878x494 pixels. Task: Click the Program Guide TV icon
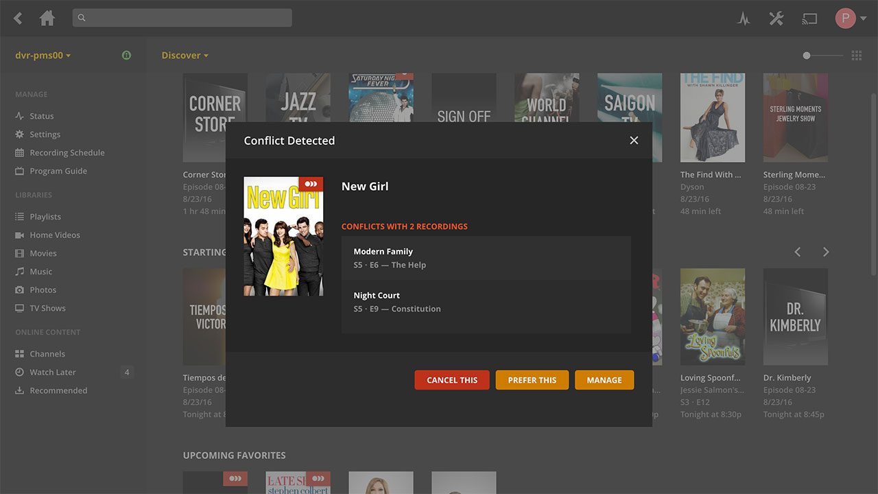click(x=20, y=171)
